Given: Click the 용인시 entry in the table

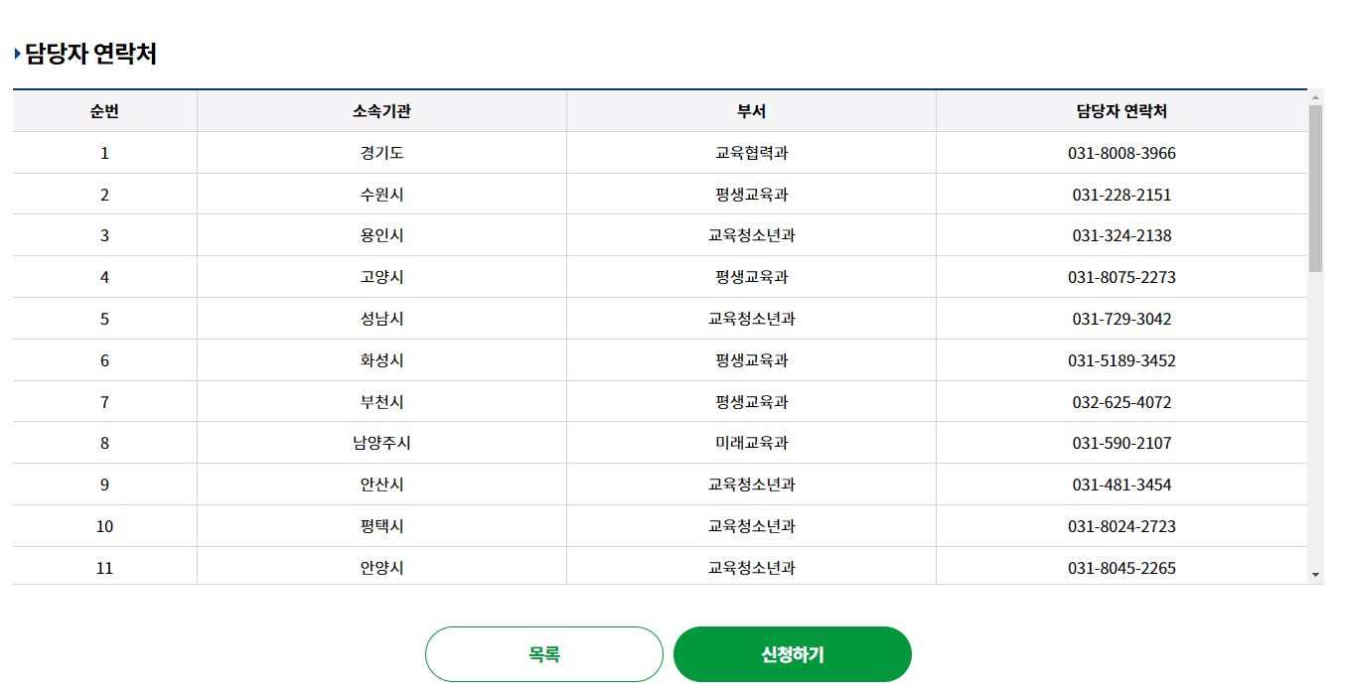Looking at the screenshot, I should coord(380,235).
